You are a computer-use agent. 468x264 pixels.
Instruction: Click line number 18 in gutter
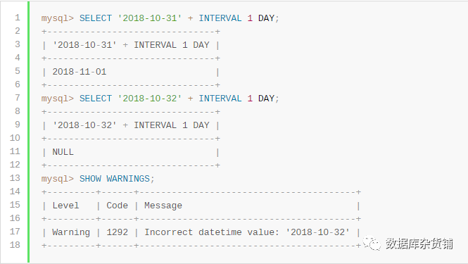pos(15,245)
